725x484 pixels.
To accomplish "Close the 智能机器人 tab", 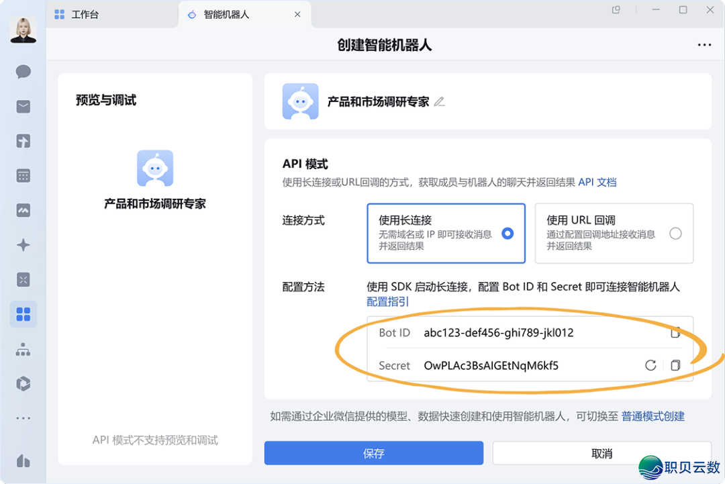I will (297, 14).
